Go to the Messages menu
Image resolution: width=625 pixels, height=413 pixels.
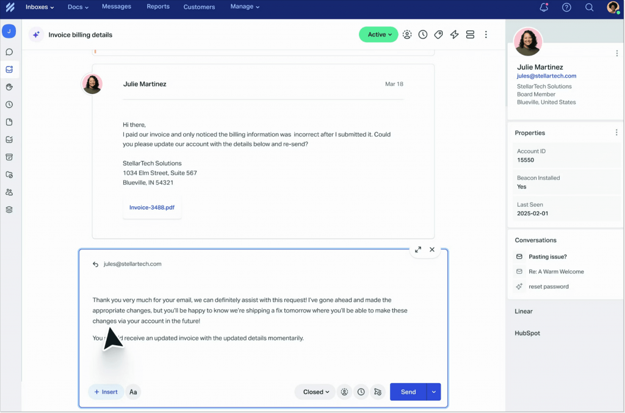117,6
